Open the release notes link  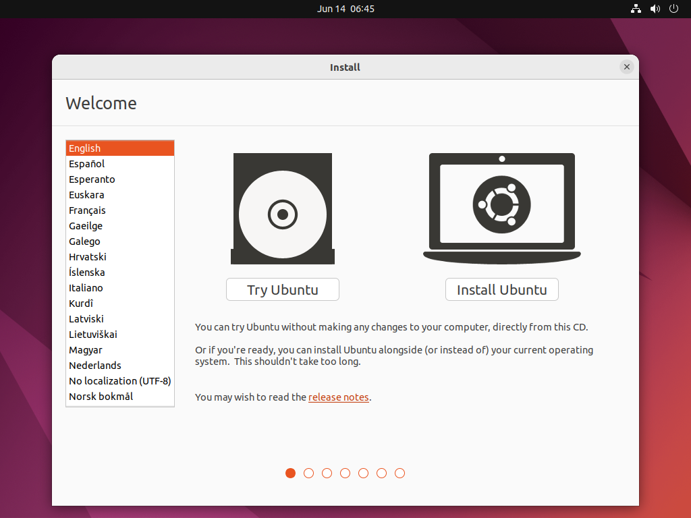coord(339,397)
